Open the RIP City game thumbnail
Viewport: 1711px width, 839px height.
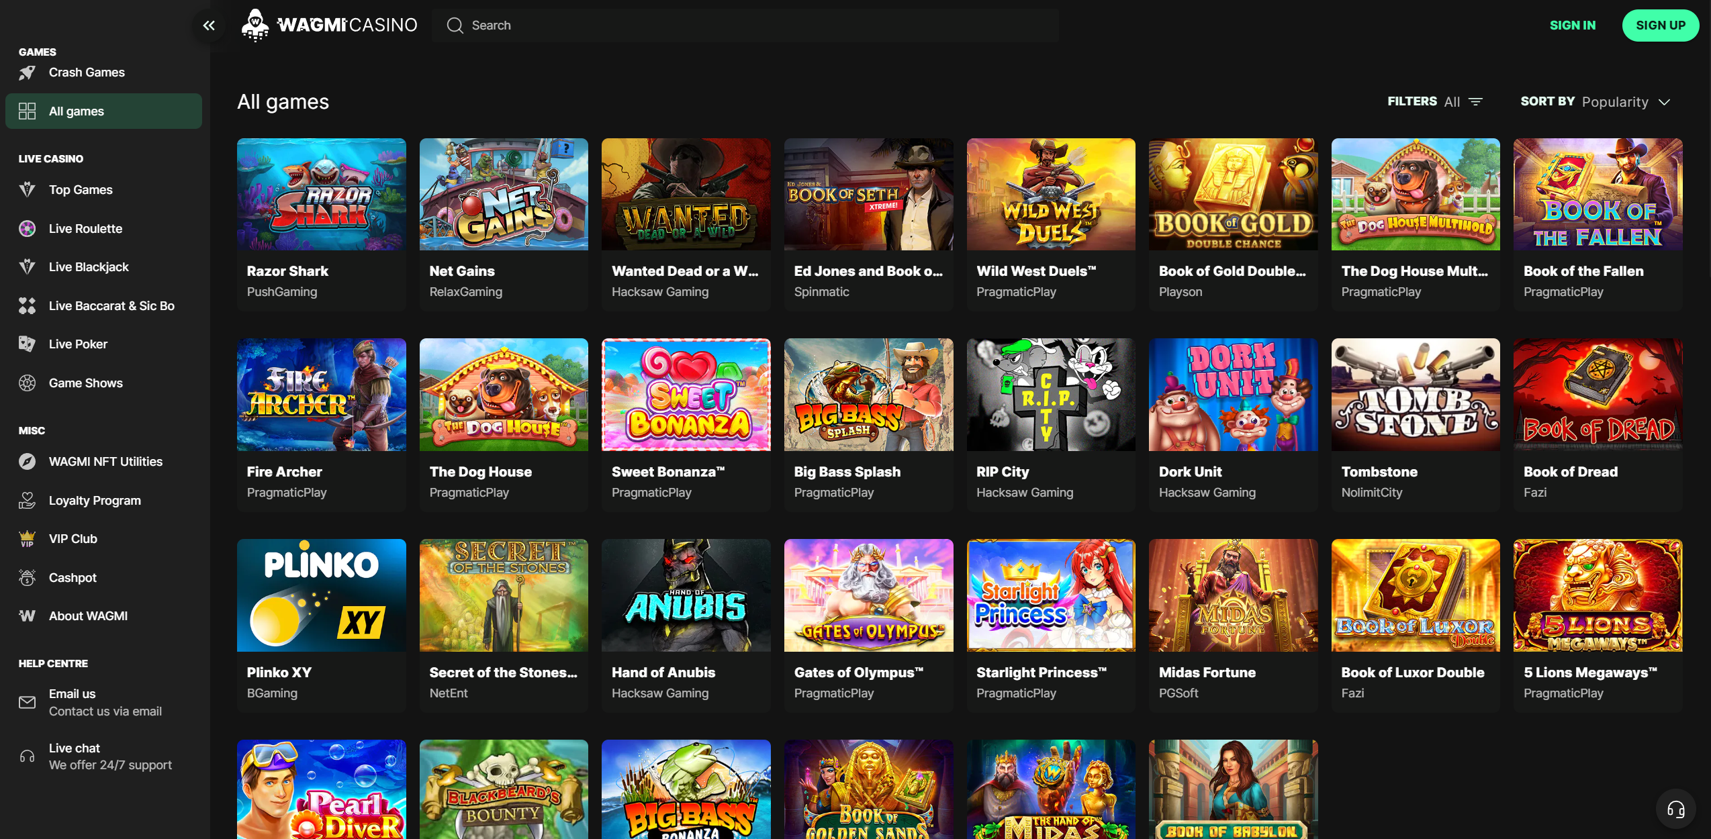(1051, 395)
